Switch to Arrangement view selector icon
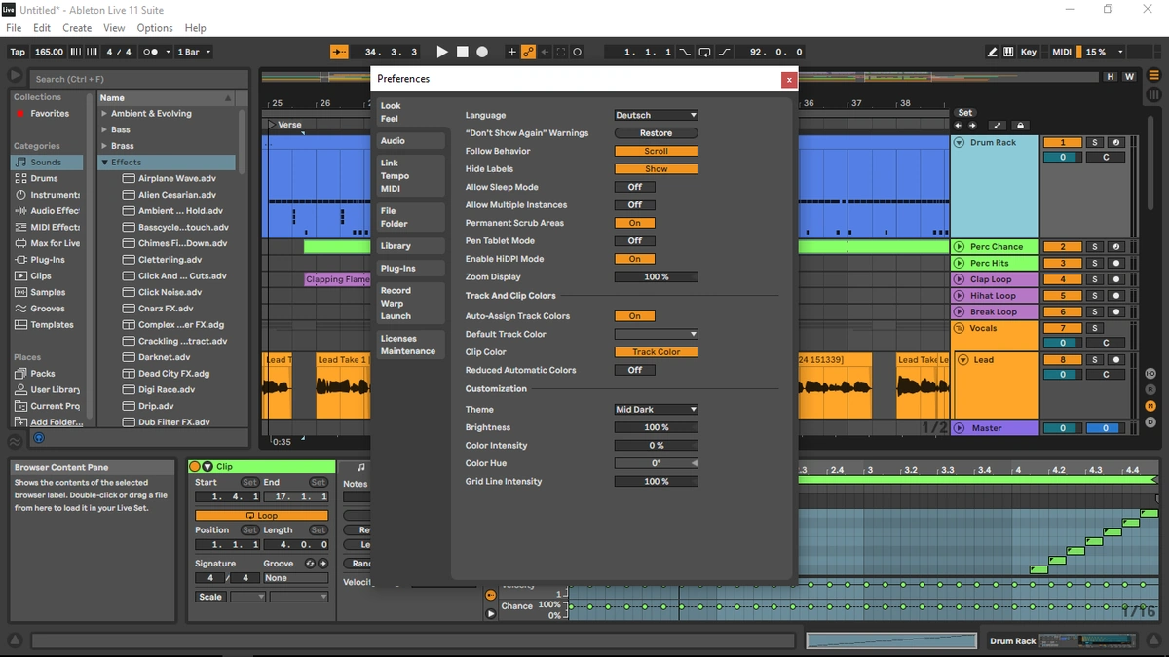The width and height of the screenshot is (1169, 657). coord(1155,77)
